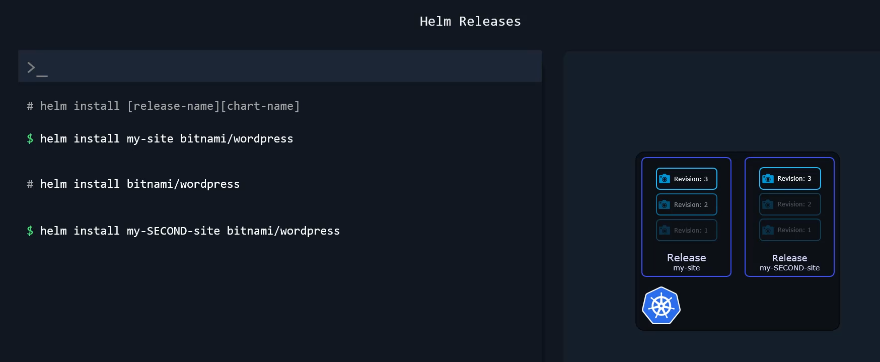Click the 'helm install my-SECOND-site bitnami/wordpress' command
The height and width of the screenshot is (362, 880).
pos(190,231)
